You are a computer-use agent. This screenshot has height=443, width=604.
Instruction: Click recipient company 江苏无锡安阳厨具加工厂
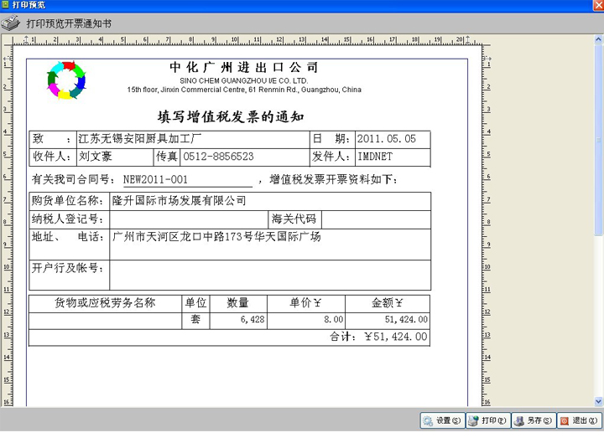(x=139, y=138)
